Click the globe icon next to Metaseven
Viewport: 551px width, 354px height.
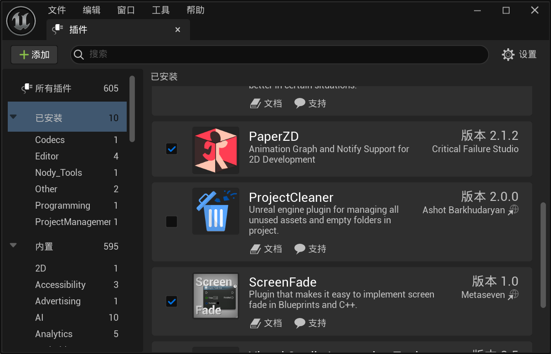coord(514,294)
